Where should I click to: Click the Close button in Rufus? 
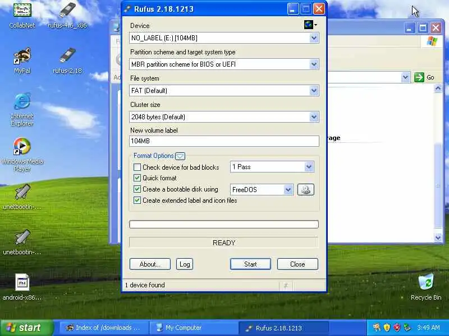coord(297,264)
